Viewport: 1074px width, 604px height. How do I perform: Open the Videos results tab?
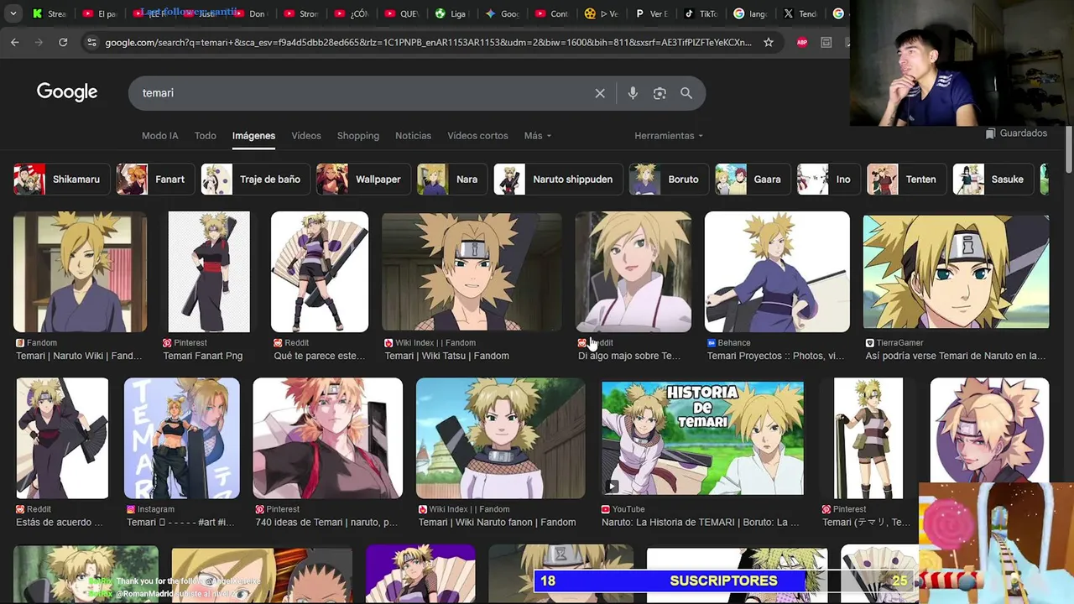point(306,136)
